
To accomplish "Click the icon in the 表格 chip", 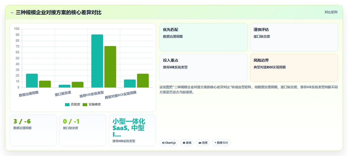I will coord(184,143).
